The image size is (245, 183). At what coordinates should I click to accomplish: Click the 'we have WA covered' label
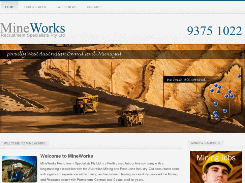click(186, 80)
